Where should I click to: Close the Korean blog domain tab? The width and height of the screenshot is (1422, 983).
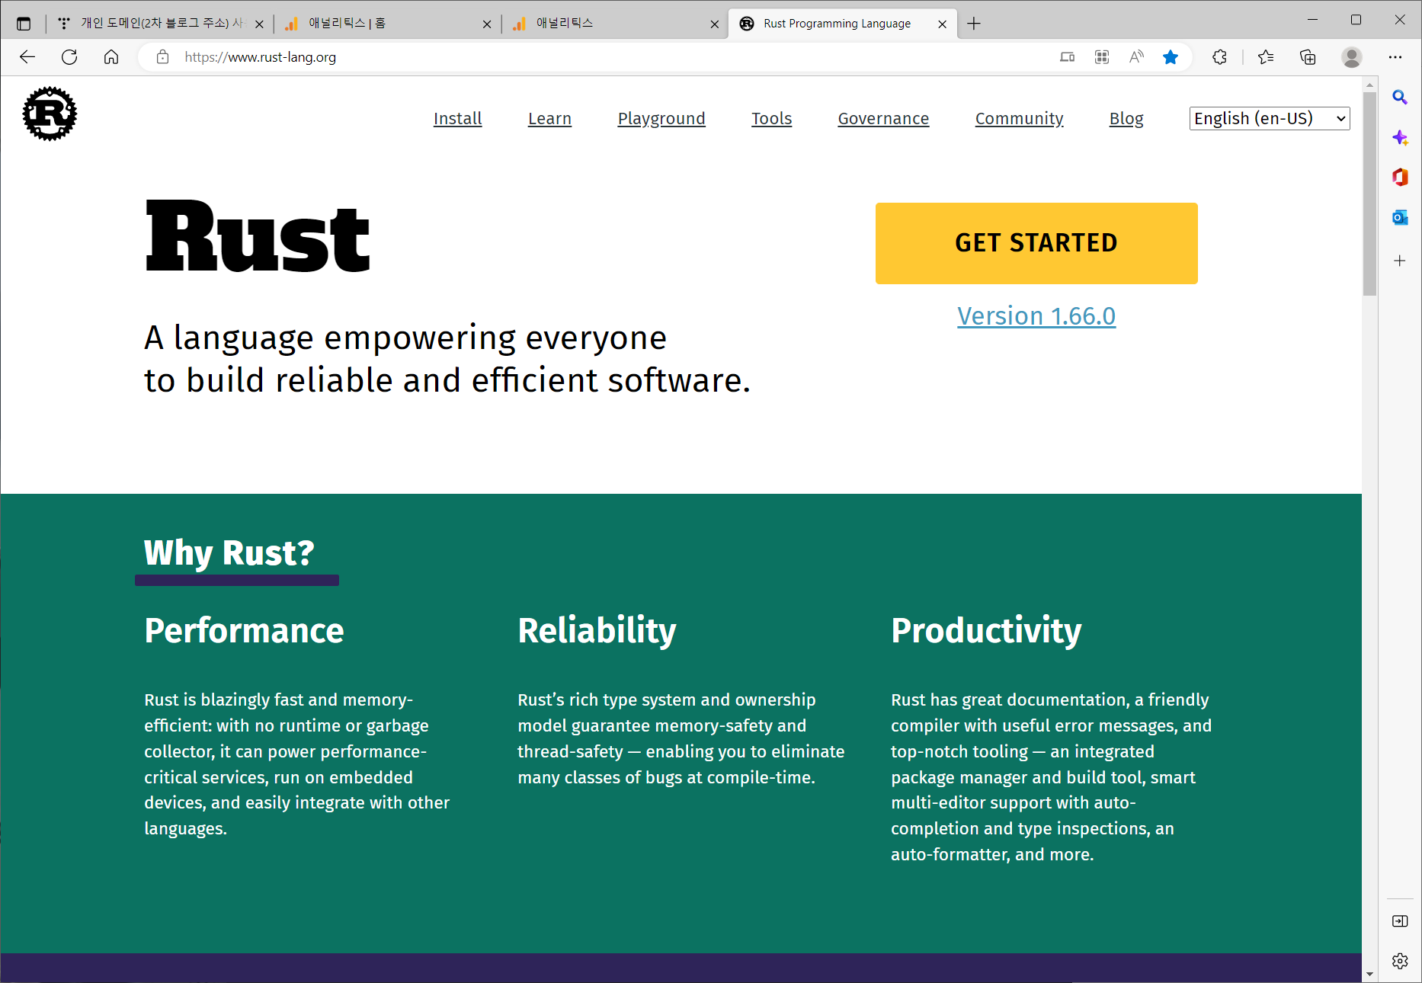click(259, 24)
